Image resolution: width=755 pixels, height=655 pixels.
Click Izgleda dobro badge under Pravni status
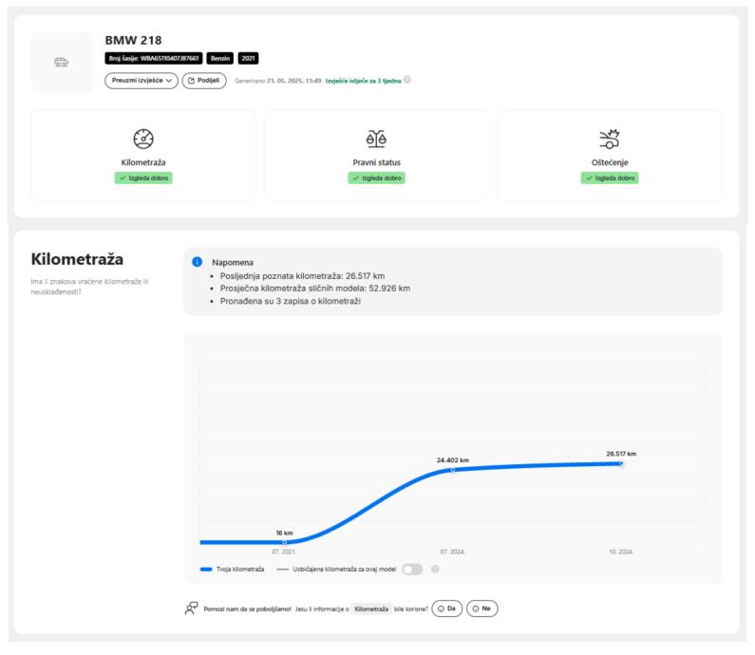[376, 178]
